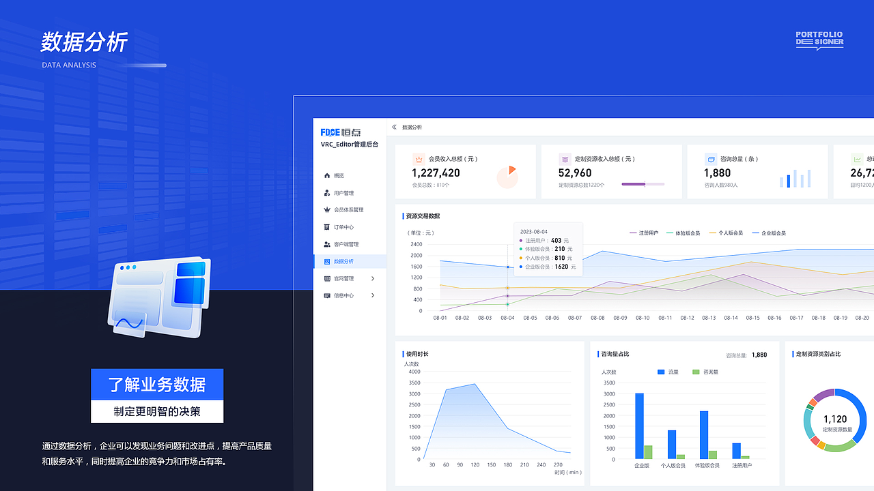Viewport: 874px width, 491px height.
Task: Toggle 流量 legend in bar chart
Action: click(x=668, y=372)
